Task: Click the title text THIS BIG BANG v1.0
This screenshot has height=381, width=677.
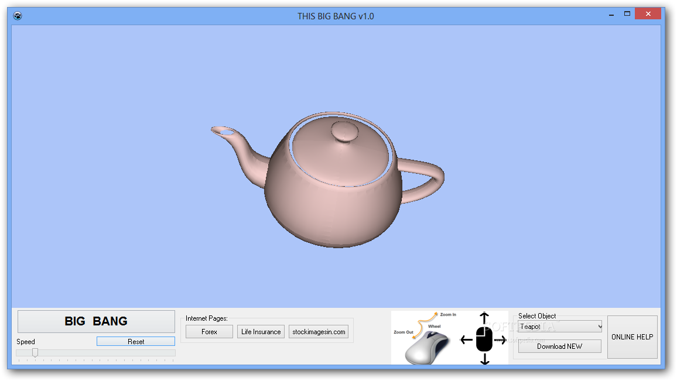Action: [x=336, y=16]
